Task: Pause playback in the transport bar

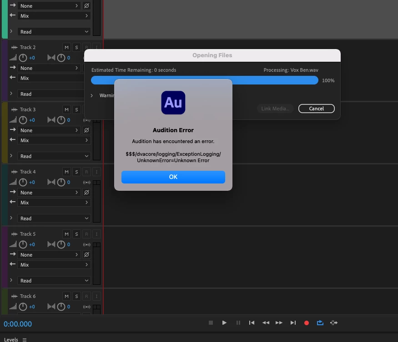Action: pos(238,323)
